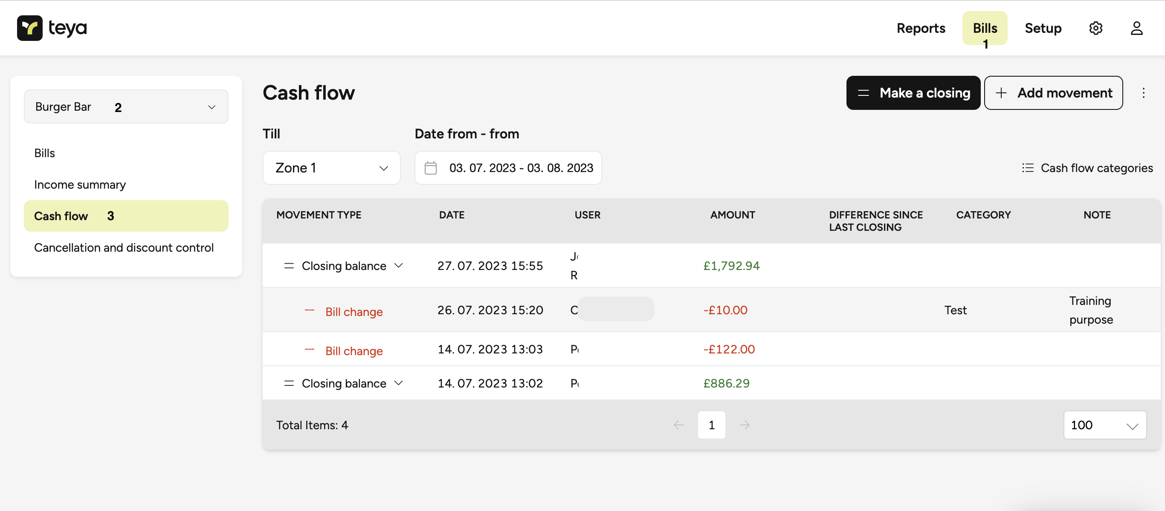
Task: Open the Zone 1 till dropdown
Action: [331, 168]
